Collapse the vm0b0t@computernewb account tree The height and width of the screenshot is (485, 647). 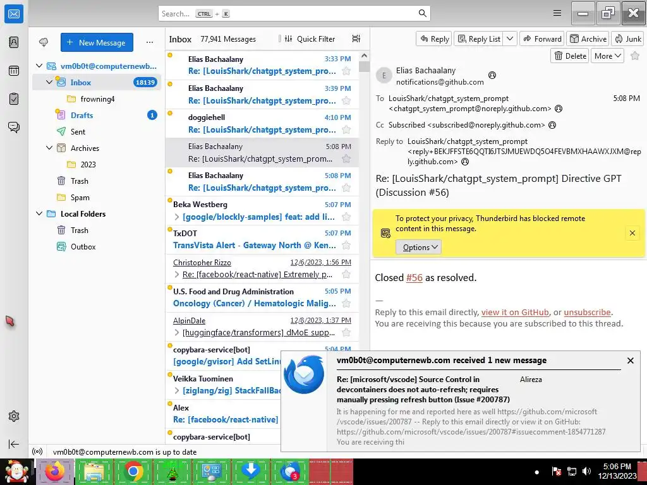[39, 66]
